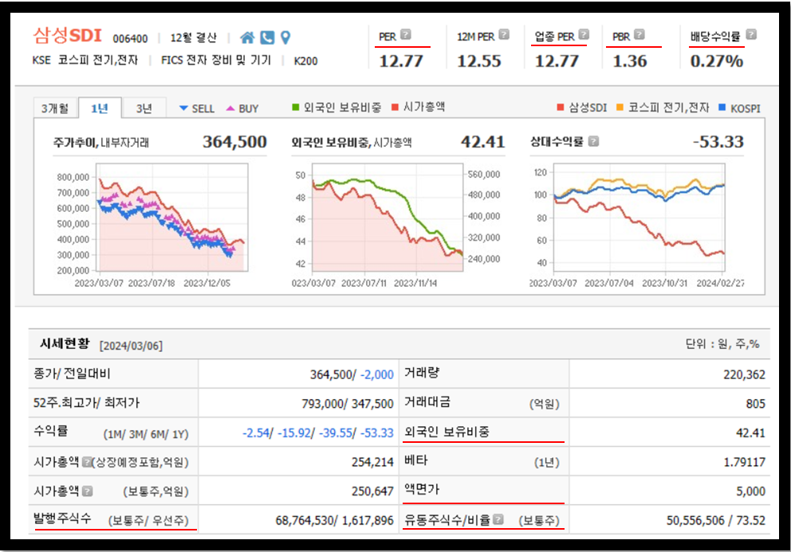Image resolution: width=791 pixels, height=552 pixels.
Task: Select the 1년 chart tab
Action: click(x=100, y=108)
